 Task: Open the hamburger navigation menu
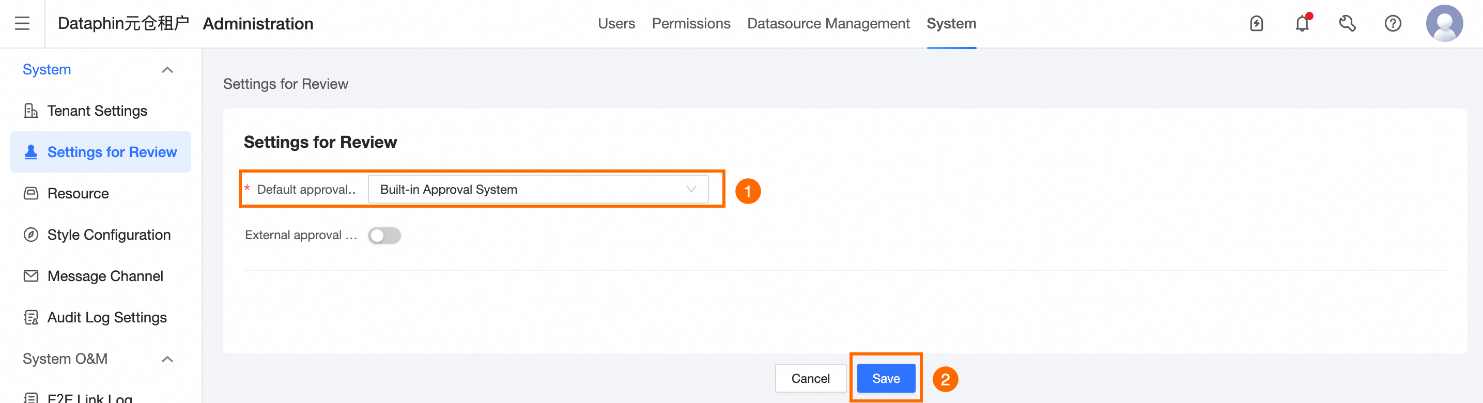pos(22,24)
